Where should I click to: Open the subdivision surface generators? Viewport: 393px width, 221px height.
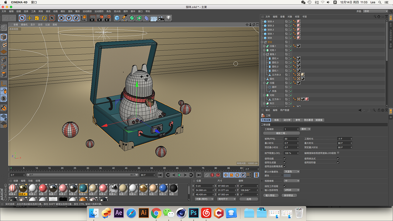click(x=132, y=18)
